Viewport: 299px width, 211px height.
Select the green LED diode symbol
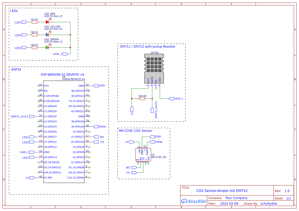coord(47,47)
